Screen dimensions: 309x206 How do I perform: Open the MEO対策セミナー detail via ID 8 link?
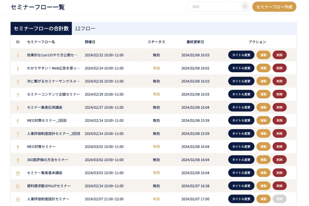tap(18, 147)
